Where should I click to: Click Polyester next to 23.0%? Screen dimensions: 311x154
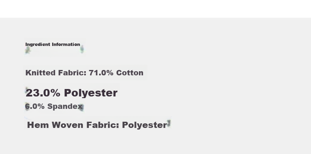click(91, 93)
